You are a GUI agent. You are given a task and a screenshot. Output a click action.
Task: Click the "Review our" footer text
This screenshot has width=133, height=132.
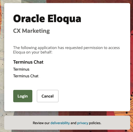coord(41,123)
